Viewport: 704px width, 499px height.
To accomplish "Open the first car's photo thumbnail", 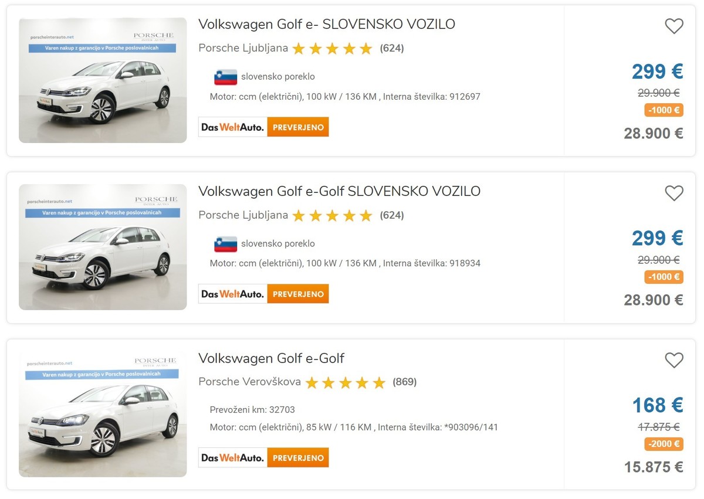I will pos(102,80).
